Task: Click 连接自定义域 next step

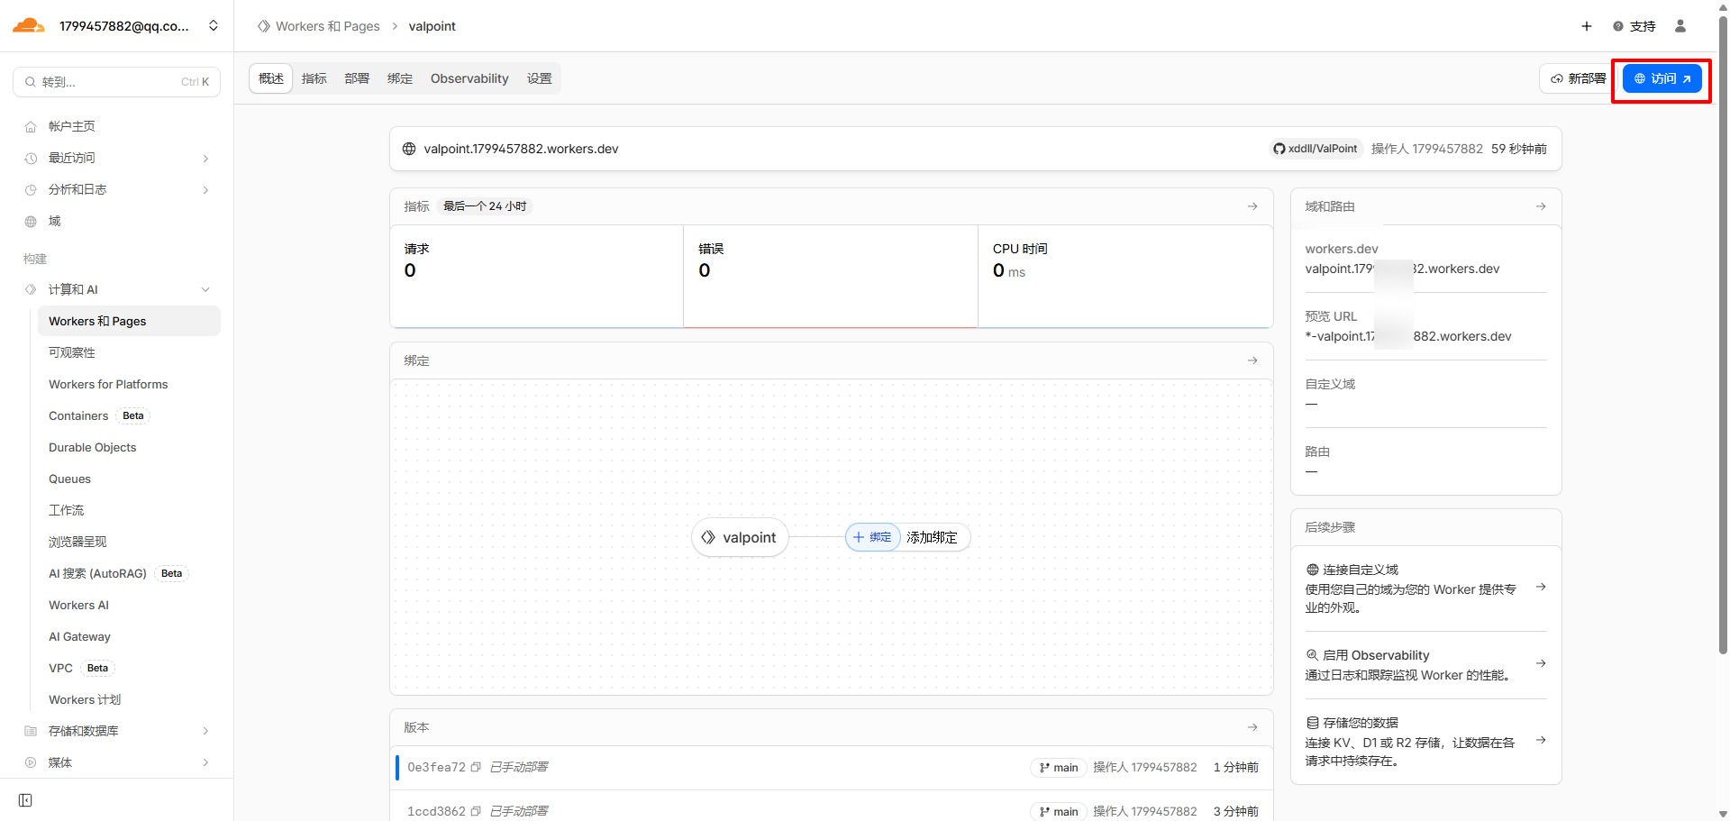Action: [1425, 588]
